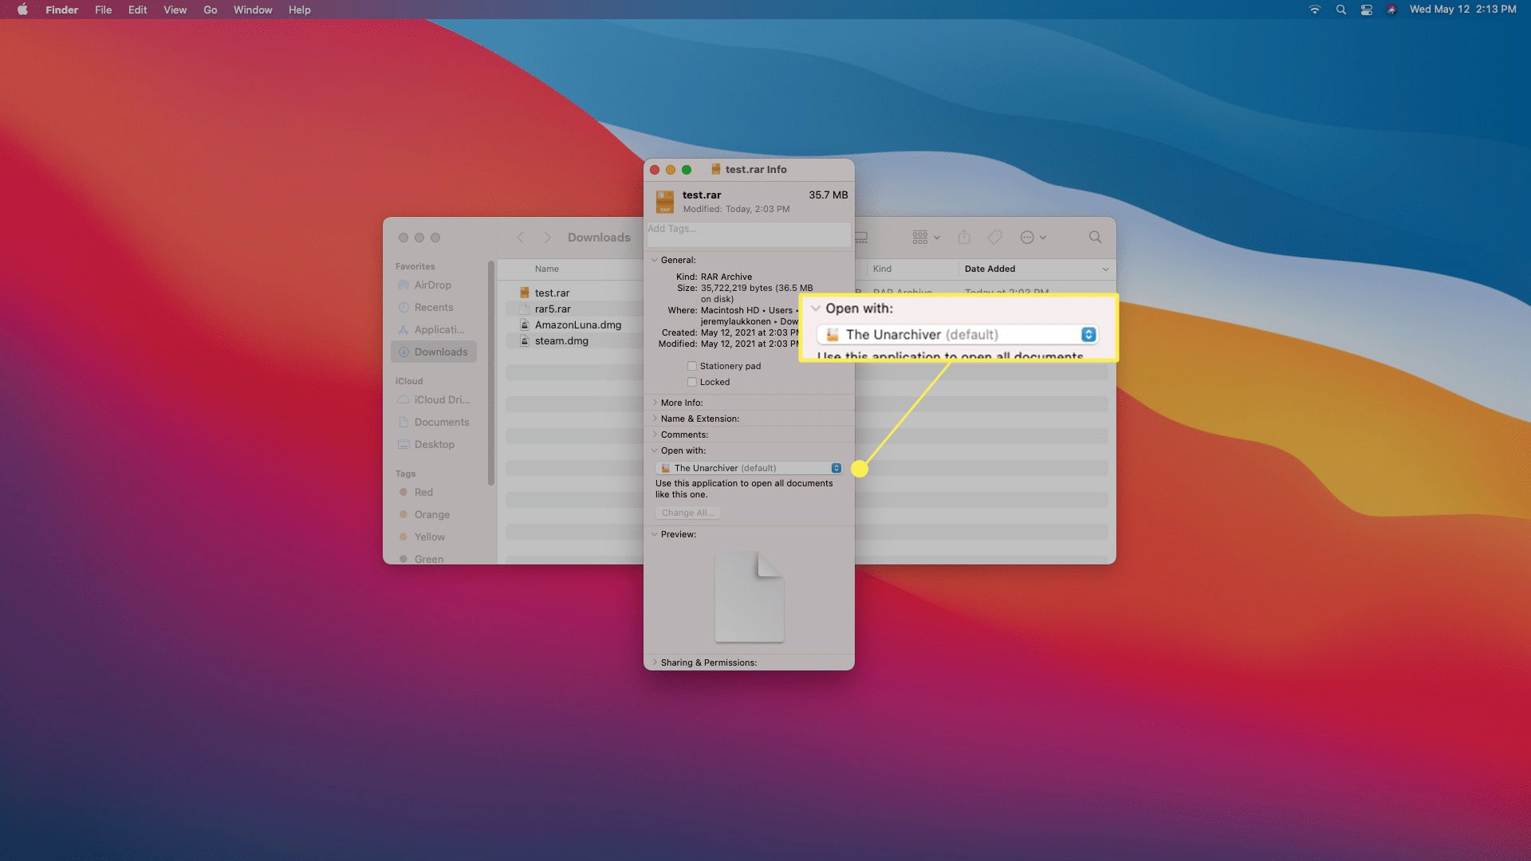Toggle the Stationery pad checkbox
Screen dimensions: 1531x861
click(x=692, y=366)
